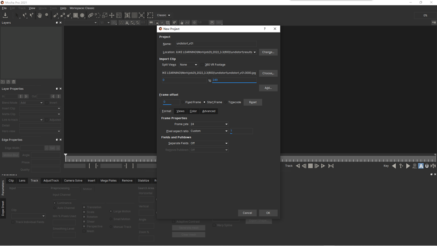Enable the 360 VR Footage checkbox
437x246 pixels.
point(203,65)
